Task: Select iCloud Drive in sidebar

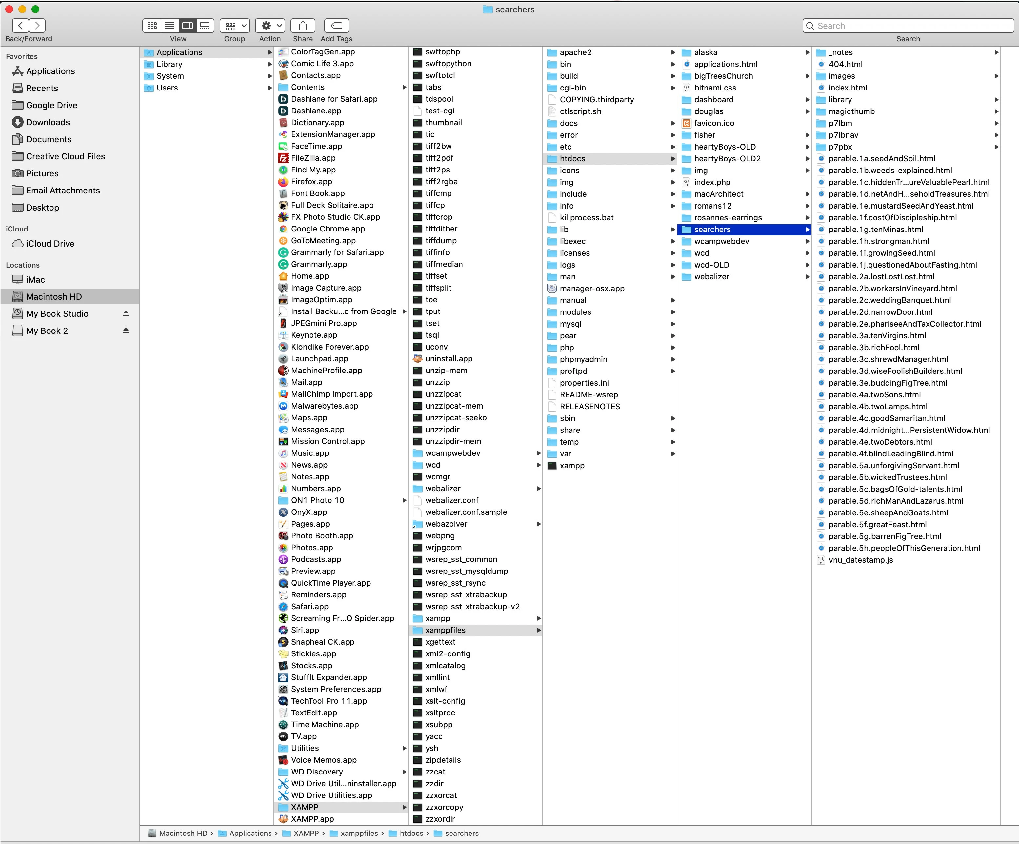Action: click(50, 244)
